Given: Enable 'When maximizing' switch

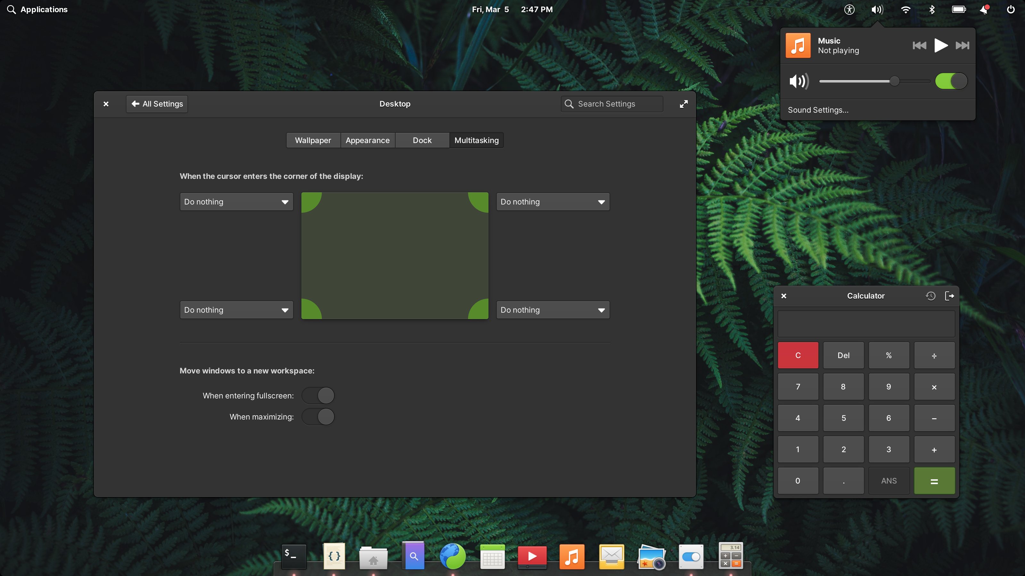Looking at the screenshot, I should click(318, 417).
